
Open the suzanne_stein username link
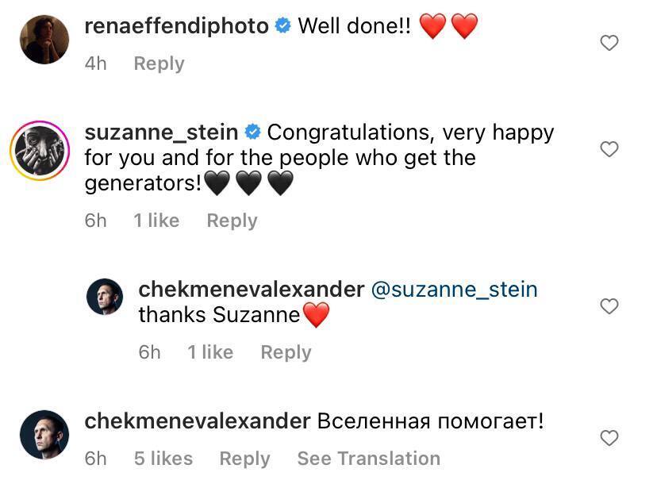(x=161, y=132)
